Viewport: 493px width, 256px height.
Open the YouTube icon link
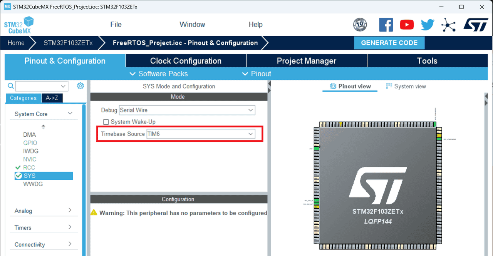click(x=407, y=25)
